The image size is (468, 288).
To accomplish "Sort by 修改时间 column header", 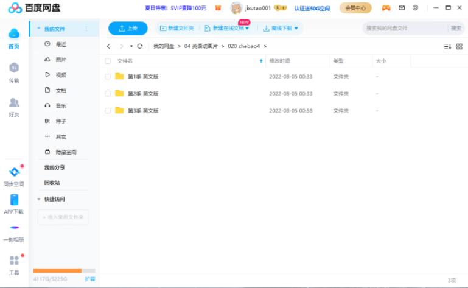I will 279,61.
